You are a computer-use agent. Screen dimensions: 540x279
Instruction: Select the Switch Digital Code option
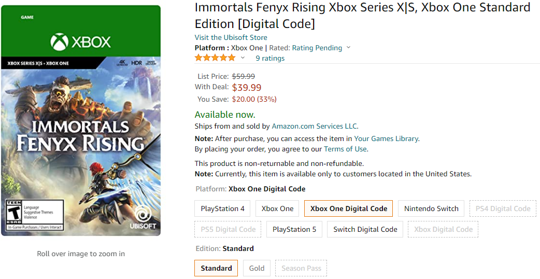(x=365, y=229)
